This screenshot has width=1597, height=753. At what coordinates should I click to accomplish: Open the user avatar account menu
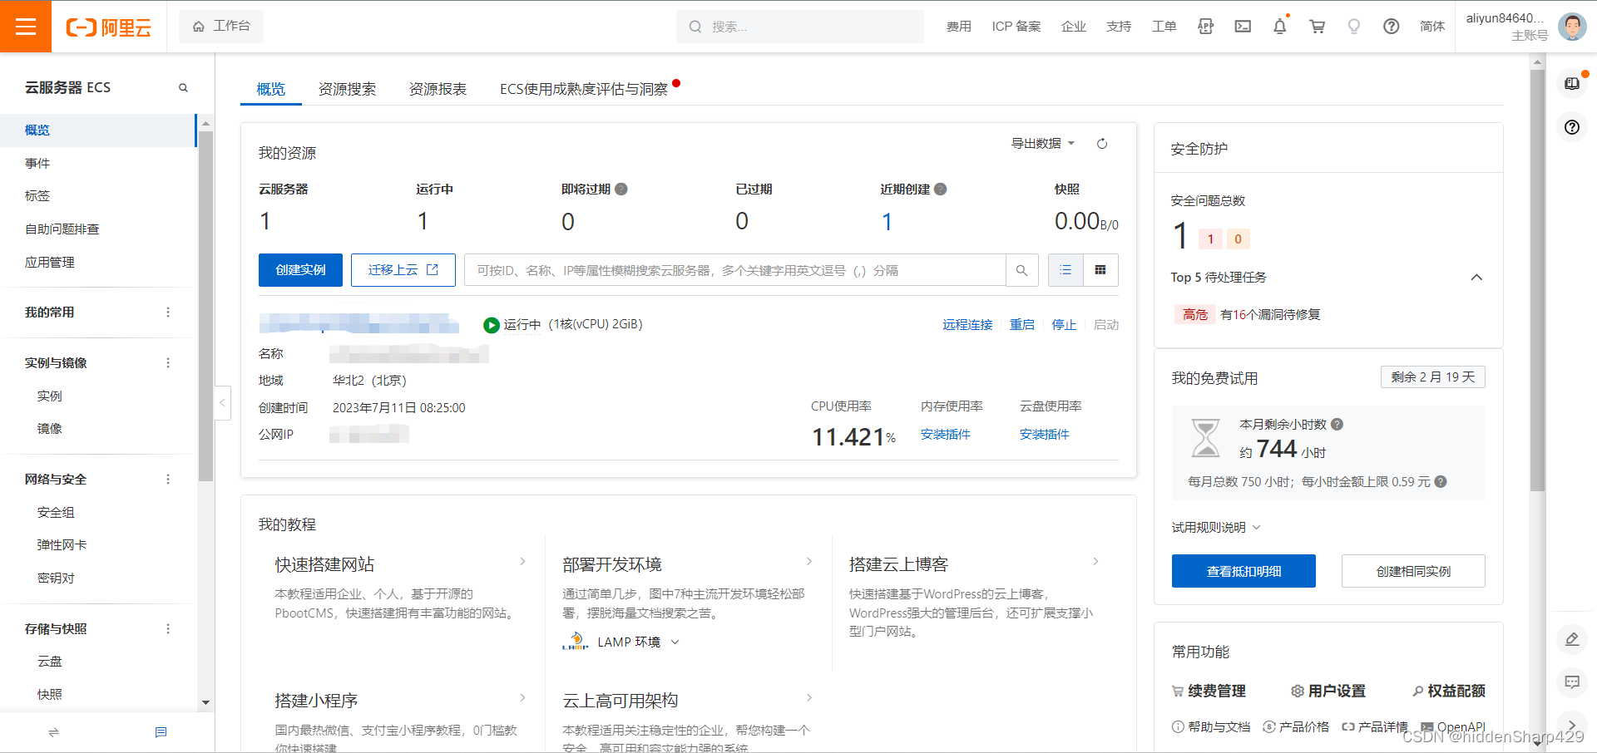pyautogui.click(x=1572, y=27)
